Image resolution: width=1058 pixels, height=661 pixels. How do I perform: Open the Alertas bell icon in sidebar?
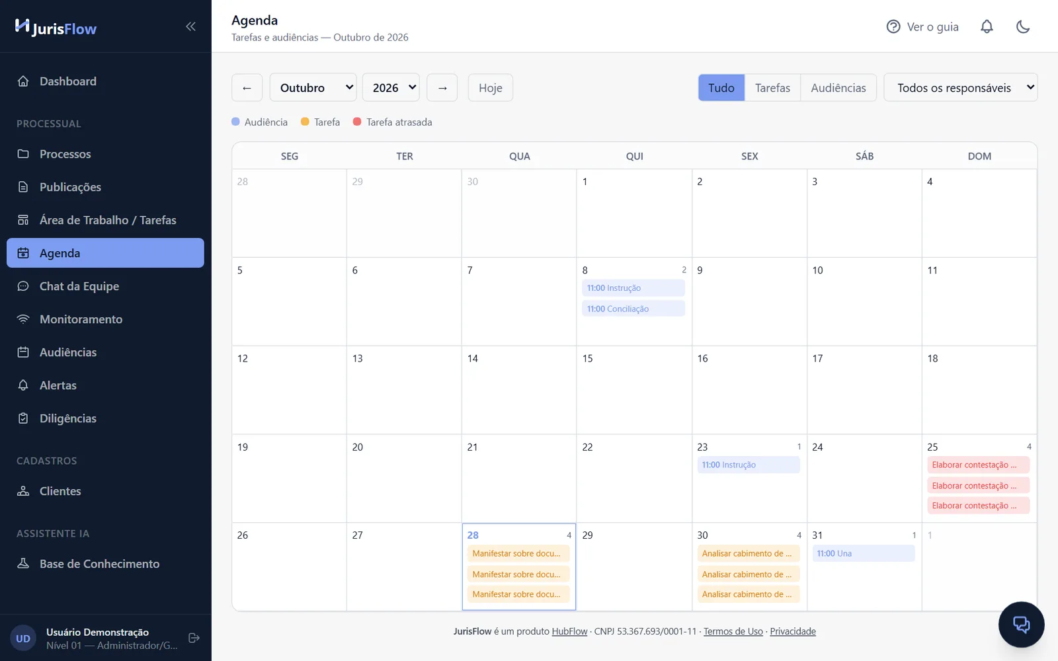(x=23, y=385)
